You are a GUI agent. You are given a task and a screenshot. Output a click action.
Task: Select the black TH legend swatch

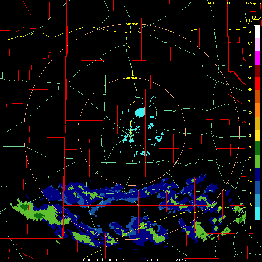pos(257,226)
